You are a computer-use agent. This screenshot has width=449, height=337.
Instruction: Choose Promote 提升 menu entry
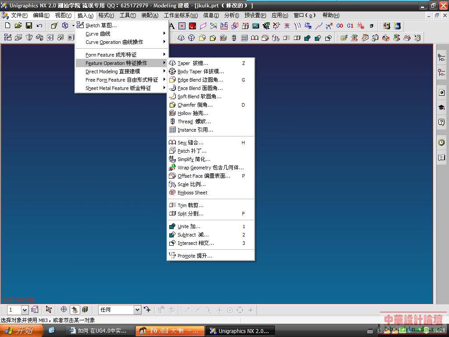210,256
